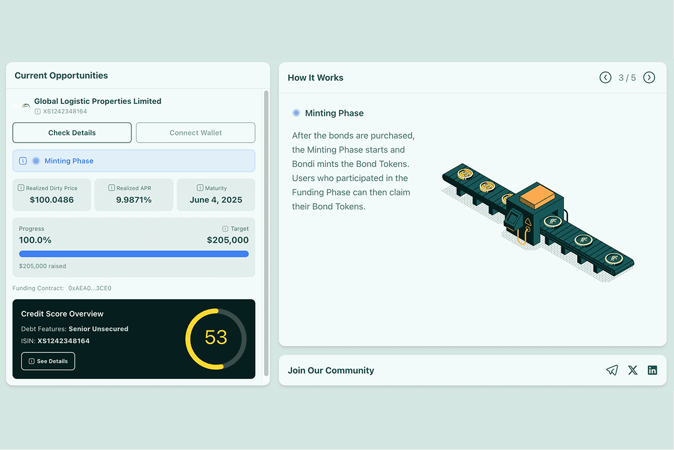Click the 9.9871% realized APR value

134,200
